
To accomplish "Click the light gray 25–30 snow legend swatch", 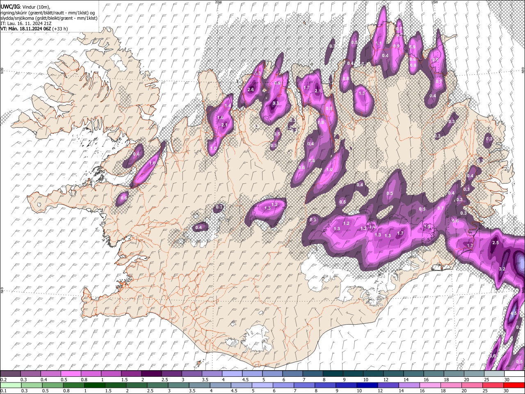I will coord(494,373).
